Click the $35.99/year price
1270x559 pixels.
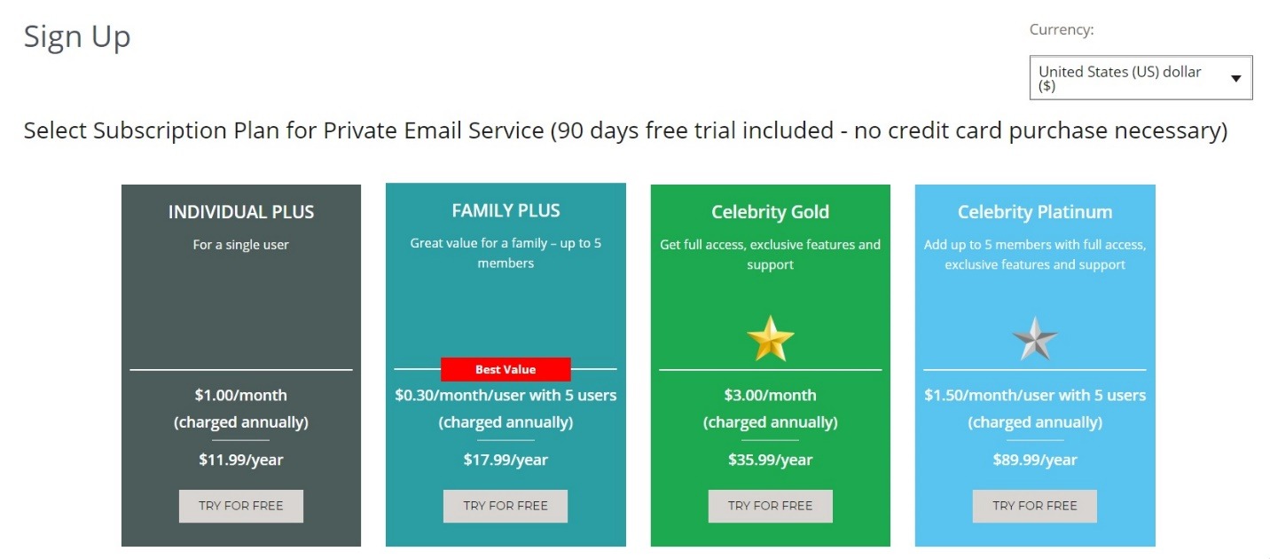click(770, 460)
